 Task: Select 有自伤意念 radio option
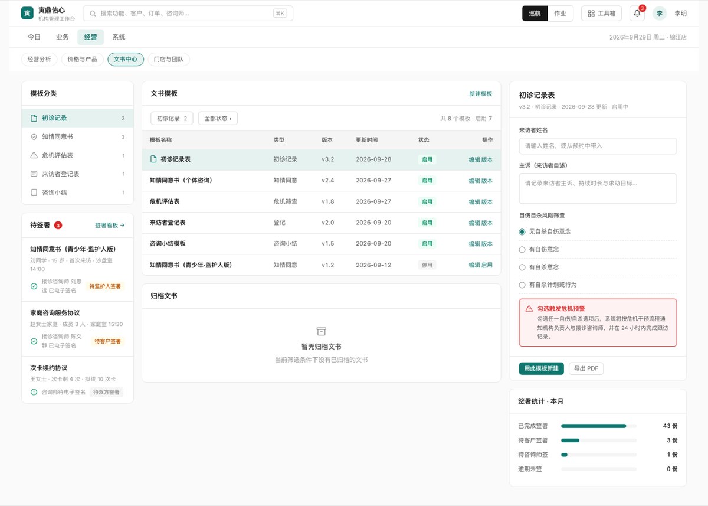522,249
